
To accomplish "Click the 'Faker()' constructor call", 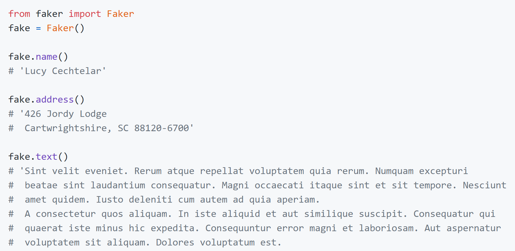I will tap(65, 28).
